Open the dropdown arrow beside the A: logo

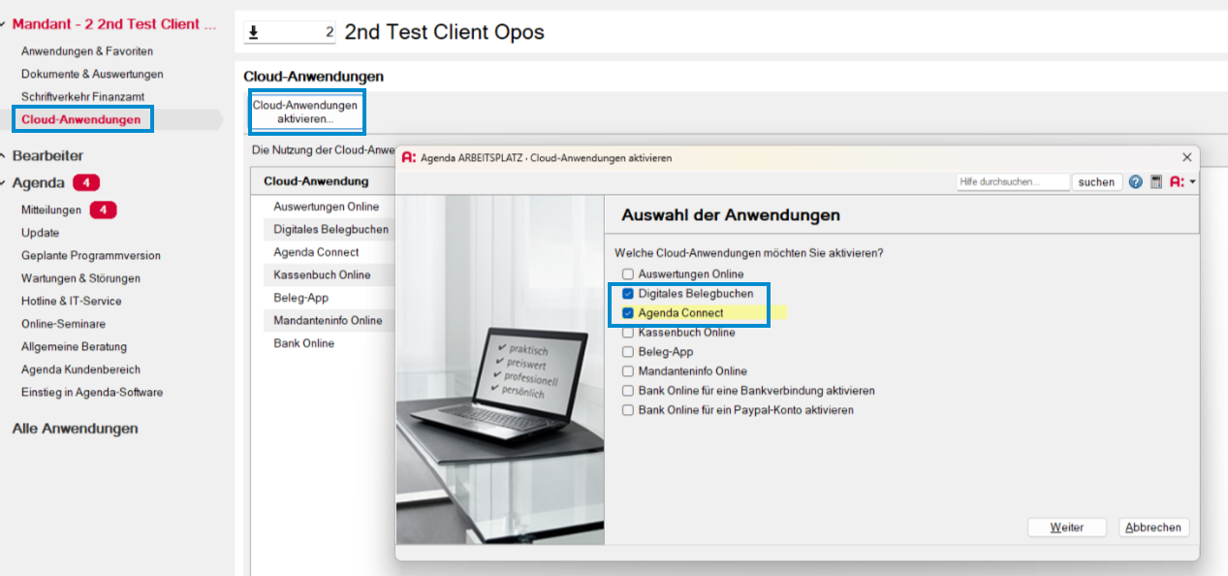(x=1194, y=181)
